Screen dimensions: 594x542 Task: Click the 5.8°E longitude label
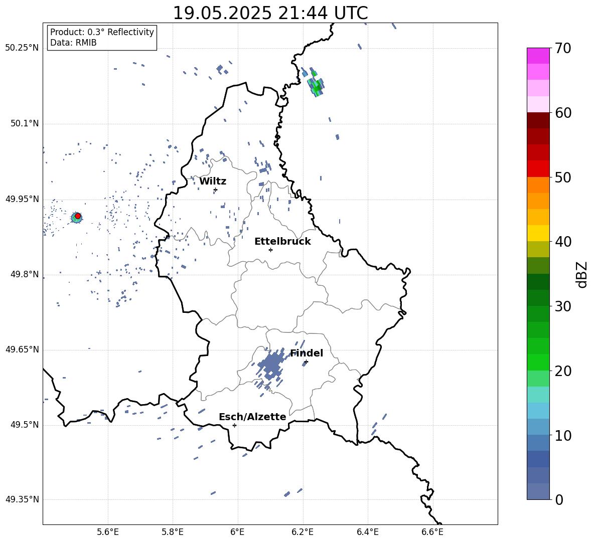173,532
